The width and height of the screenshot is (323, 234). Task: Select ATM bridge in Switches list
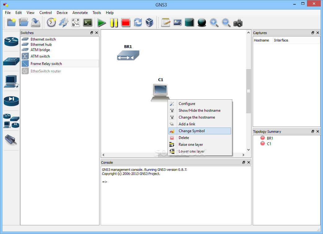(x=60, y=50)
